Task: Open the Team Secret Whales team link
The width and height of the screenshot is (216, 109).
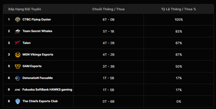Action: pos(37,31)
